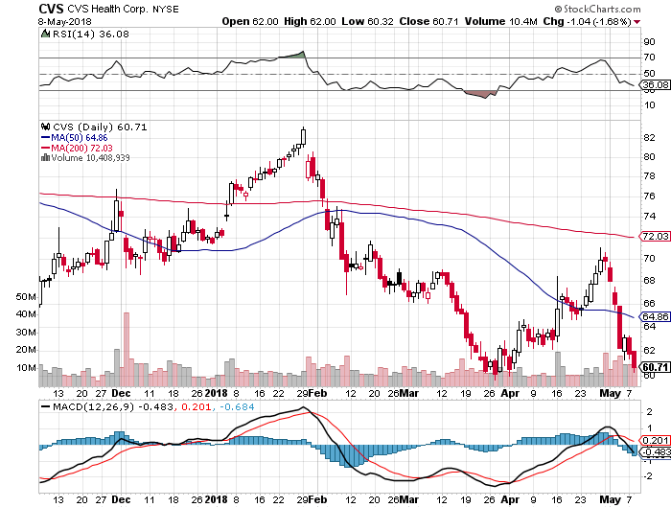Click 'Dec' on the price panel date axis
The image size is (671, 508).
[121, 393]
